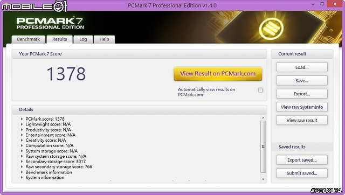Select 'Raw secondary storage score: 766' text
This screenshot has width=345, height=195.
click(x=59, y=167)
